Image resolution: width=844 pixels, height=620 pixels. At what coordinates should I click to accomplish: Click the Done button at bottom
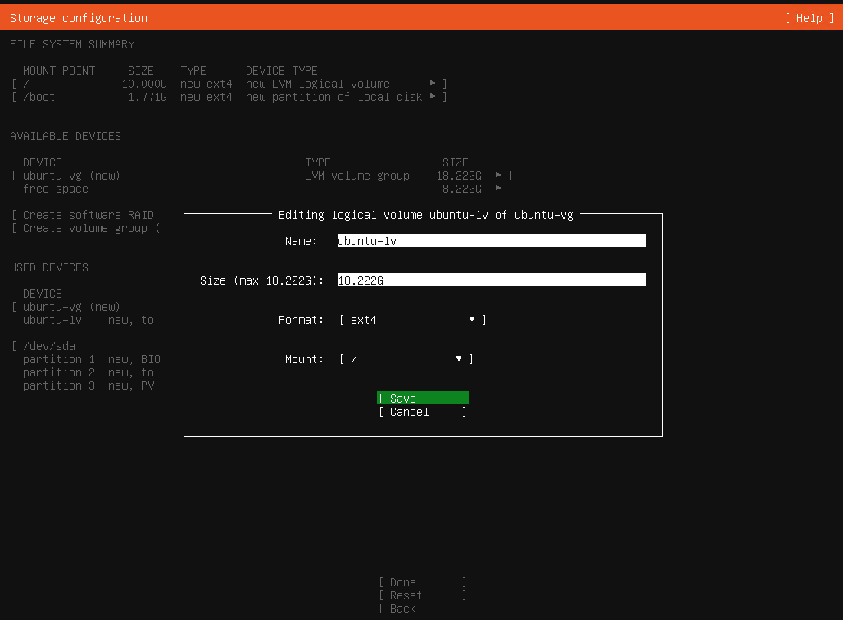(x=423, y=582)
